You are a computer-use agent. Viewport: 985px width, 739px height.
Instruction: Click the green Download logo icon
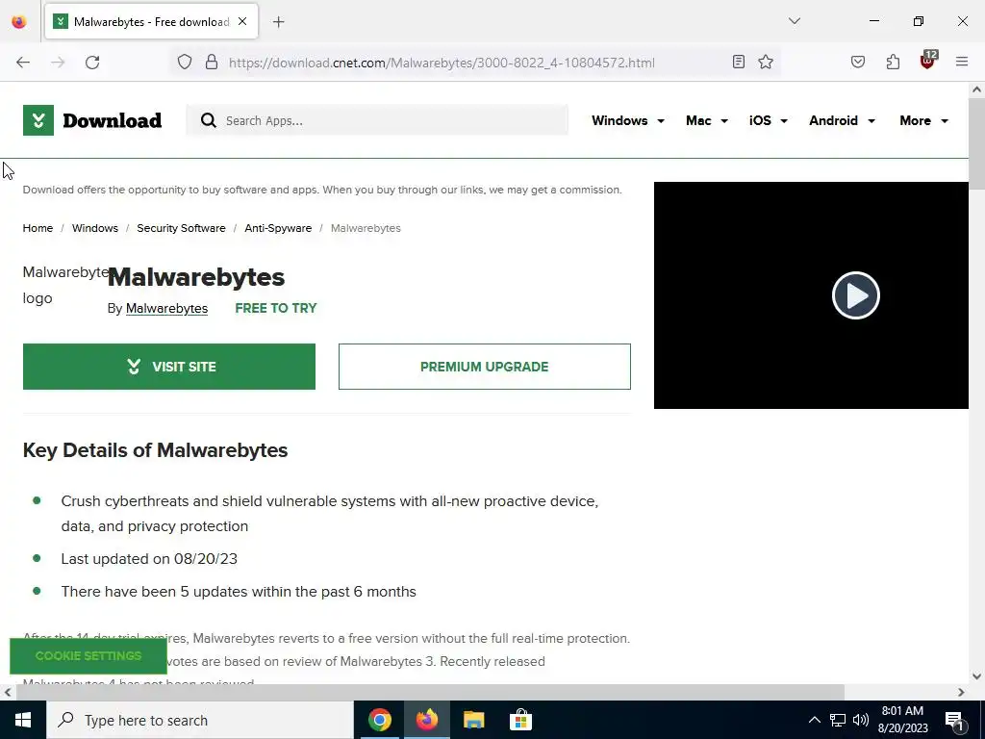[x=38, y=120]
